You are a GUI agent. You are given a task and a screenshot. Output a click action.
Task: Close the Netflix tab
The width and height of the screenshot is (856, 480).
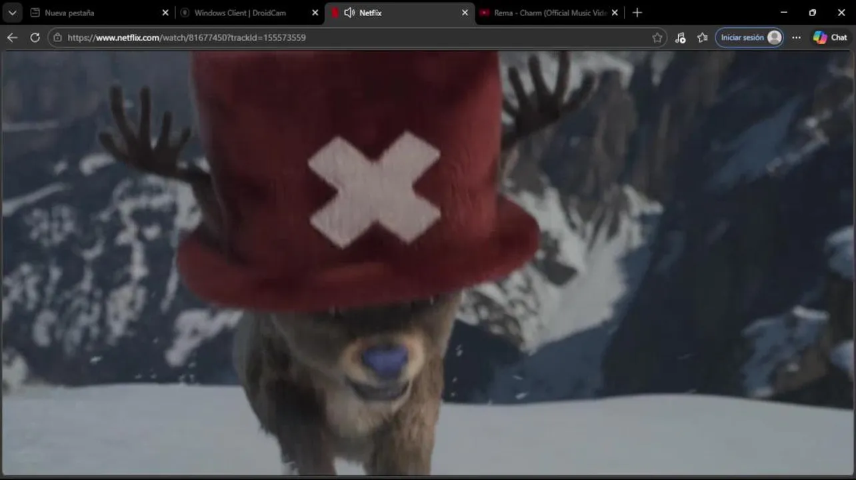coord(465,13)
